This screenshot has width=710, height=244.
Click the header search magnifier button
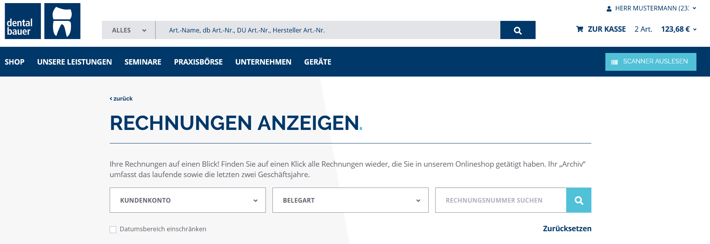click(517, 30)
